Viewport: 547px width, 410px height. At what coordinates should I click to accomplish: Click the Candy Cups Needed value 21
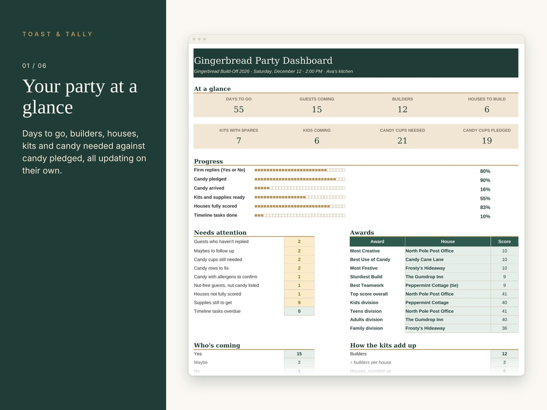(x=402, y=141)
